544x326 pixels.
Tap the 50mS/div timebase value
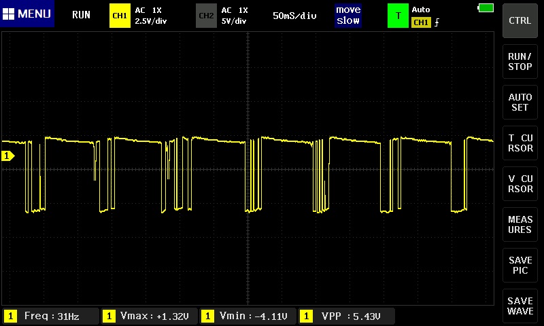pyautogui.click(x=294, y=16)
